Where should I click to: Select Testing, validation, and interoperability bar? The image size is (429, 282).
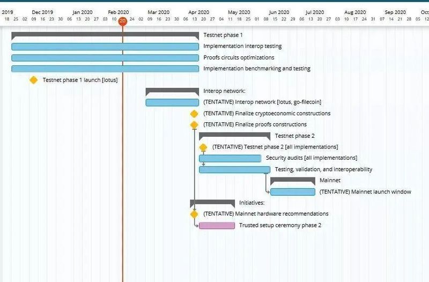[234, 169]
